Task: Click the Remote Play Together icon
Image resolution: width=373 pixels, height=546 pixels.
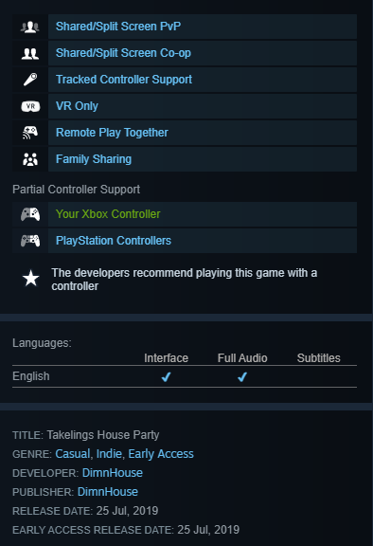Action: tap(30, 133)
